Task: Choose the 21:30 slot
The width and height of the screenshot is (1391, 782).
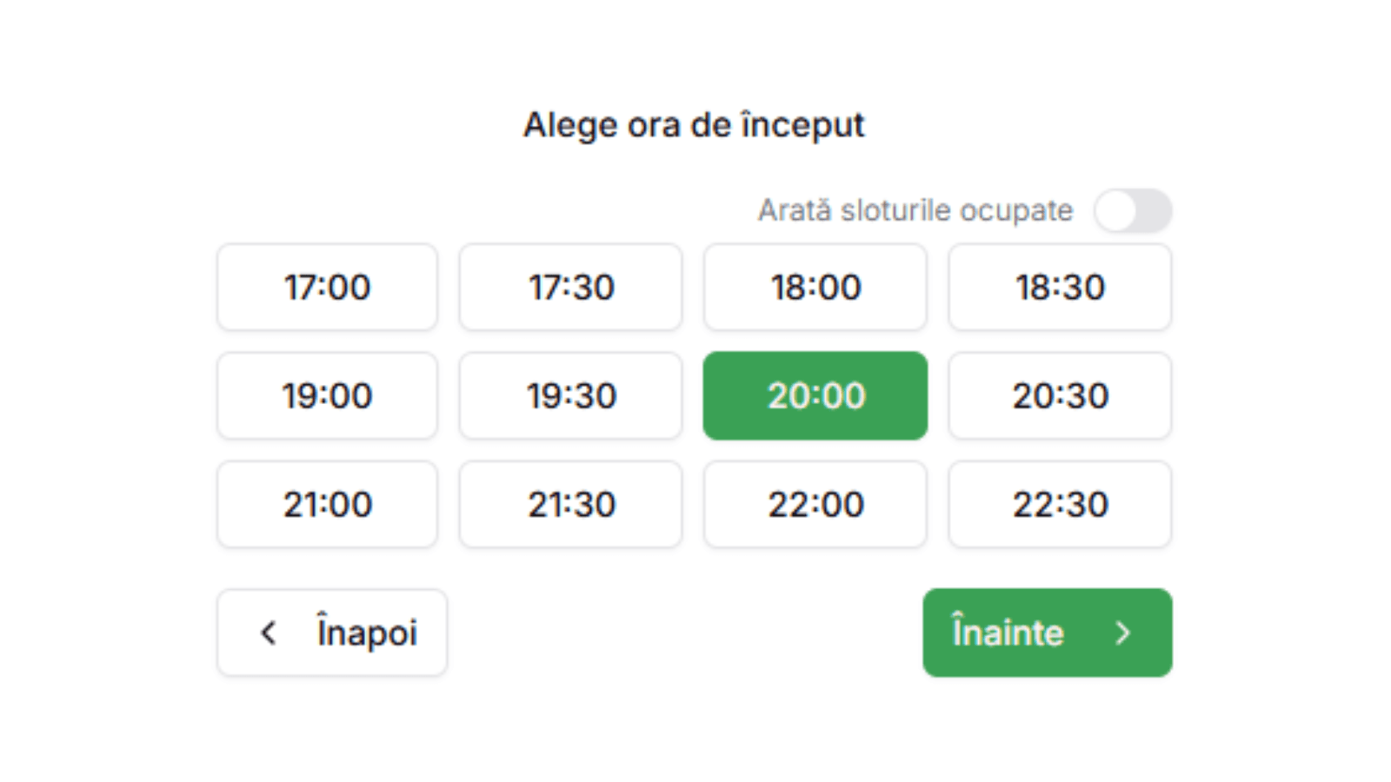Action: (570, 505)
